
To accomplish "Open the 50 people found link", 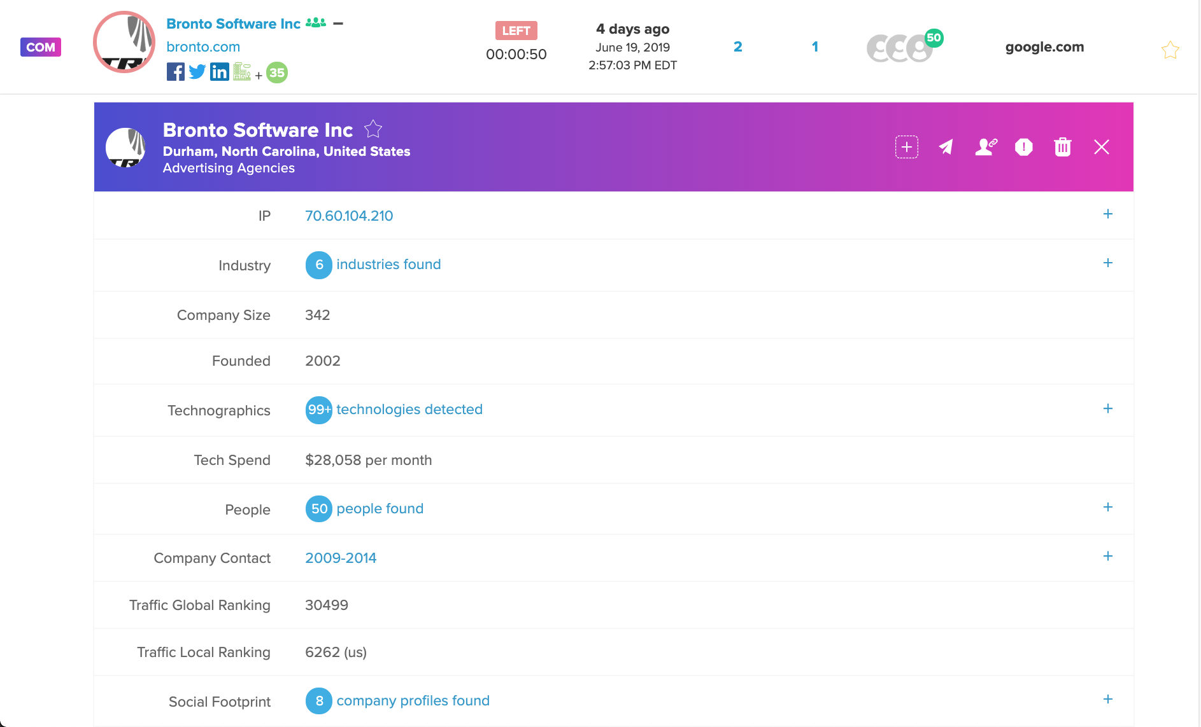I will click(364, 509).
